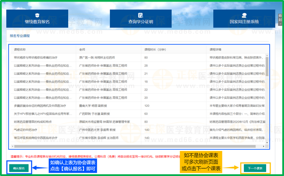Click the 下一个课表 button
The width and height of the screenshot is (284, 176).
click(x=254, y=168)
